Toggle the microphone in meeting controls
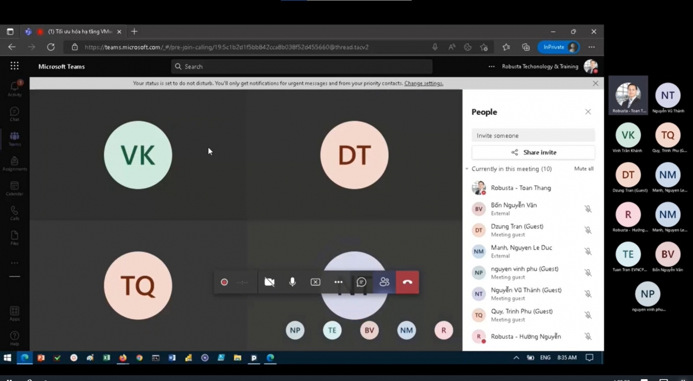Screen dimensions: 693x381 coord(292,282)
